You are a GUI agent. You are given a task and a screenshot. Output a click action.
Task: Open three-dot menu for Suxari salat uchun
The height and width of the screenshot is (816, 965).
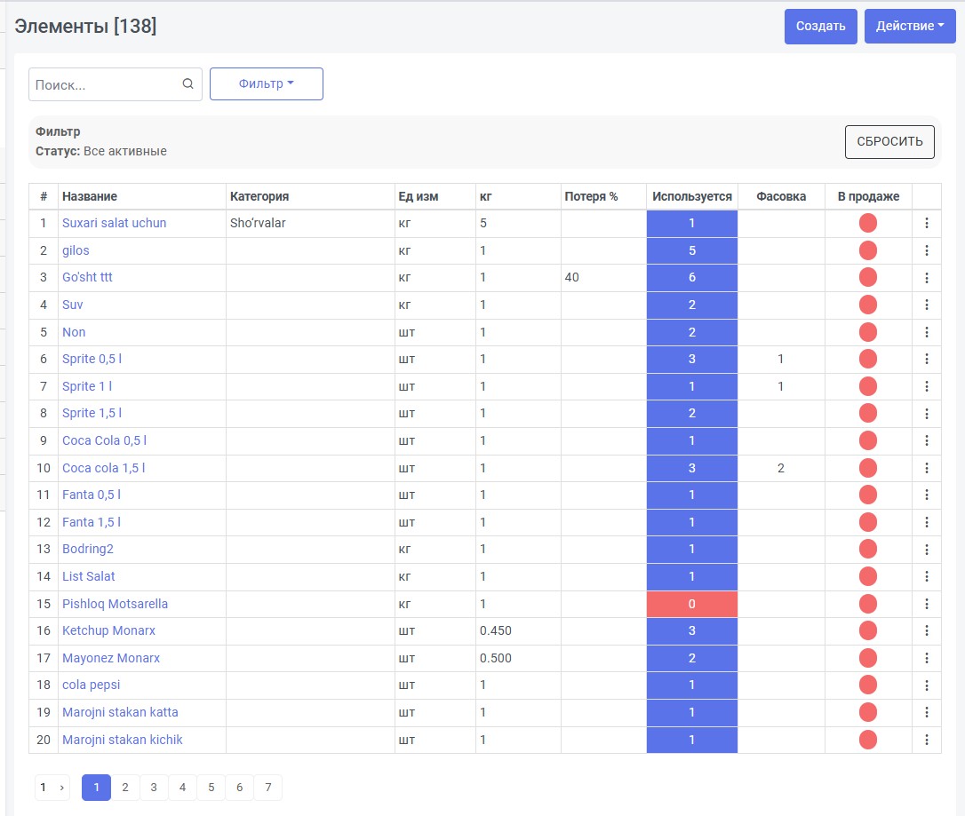click(926, 223)
